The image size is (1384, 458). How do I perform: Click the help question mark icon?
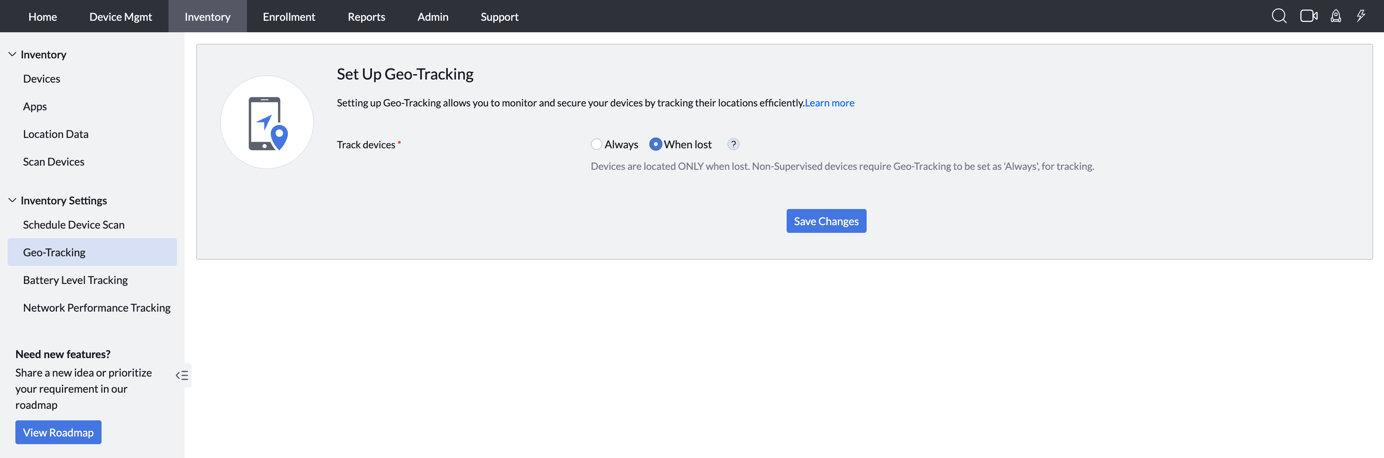coord(734,144)
